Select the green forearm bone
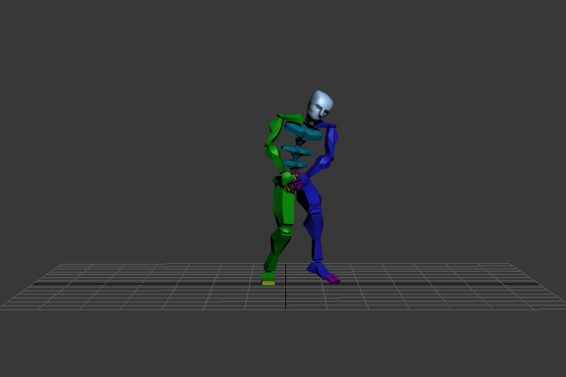Screen dimensions: 566x377 coord(276,157)
